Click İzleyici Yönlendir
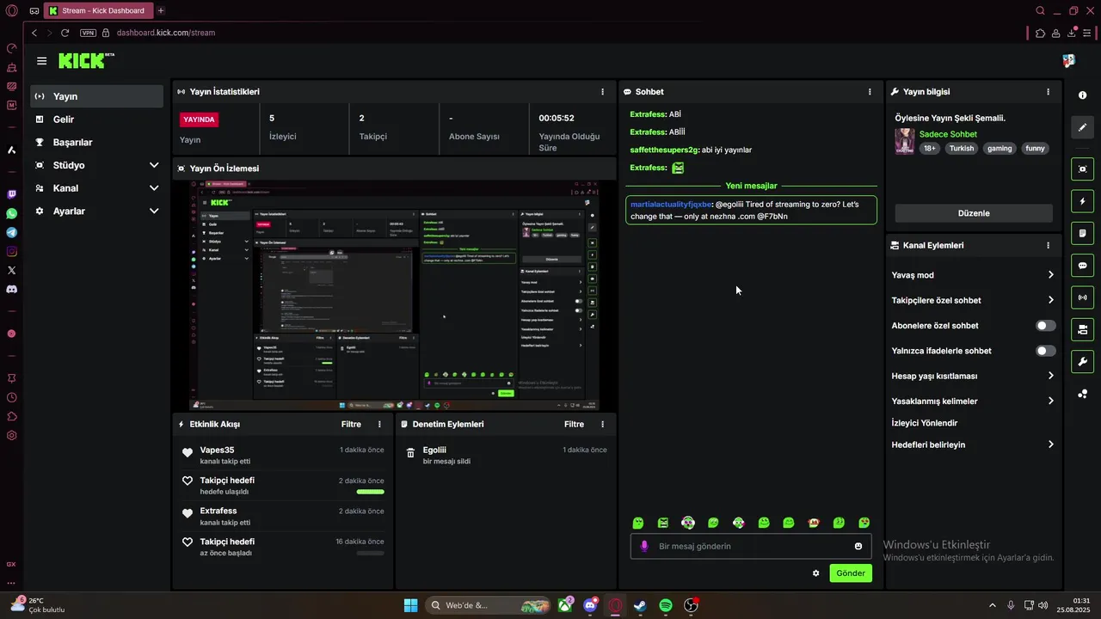Image resolution: width=1101 pixels, height=619 pixels. pyautogui.click(x=925, y=423)
